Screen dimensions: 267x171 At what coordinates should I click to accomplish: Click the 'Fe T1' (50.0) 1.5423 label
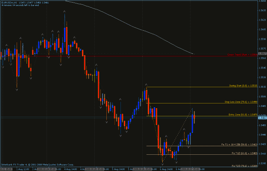239,144
